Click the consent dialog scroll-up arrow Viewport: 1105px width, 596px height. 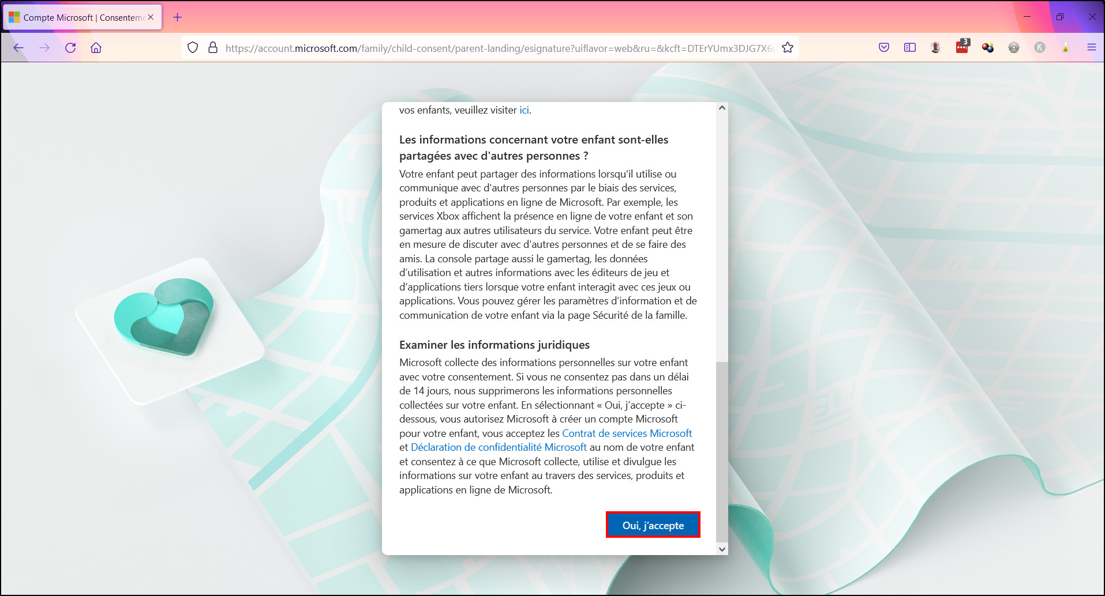click(x=722, y=108)
